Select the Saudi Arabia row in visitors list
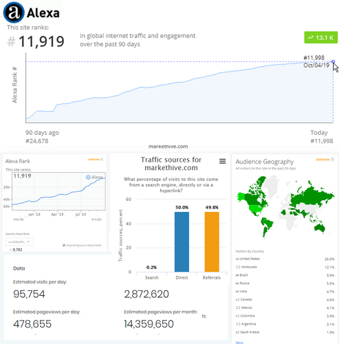 tap(285, 332)
